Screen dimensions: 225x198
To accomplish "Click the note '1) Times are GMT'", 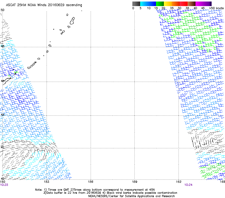I will click(57, 190).
